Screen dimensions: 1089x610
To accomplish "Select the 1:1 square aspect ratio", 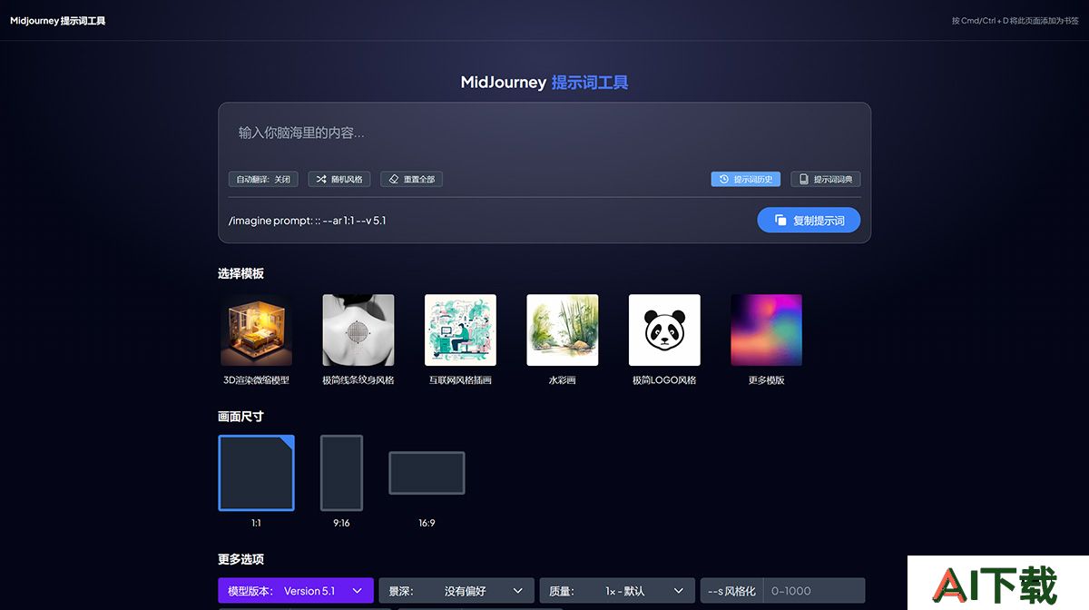I will coord(256,473).
